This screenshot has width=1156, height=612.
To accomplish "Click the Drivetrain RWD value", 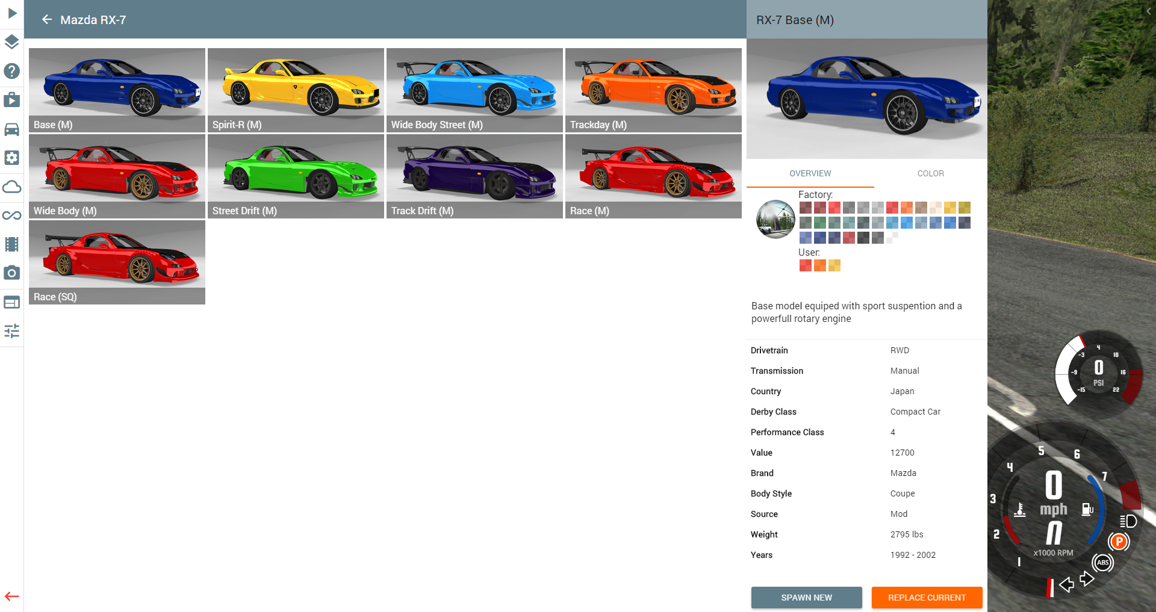I will click(x=900, y=350).
